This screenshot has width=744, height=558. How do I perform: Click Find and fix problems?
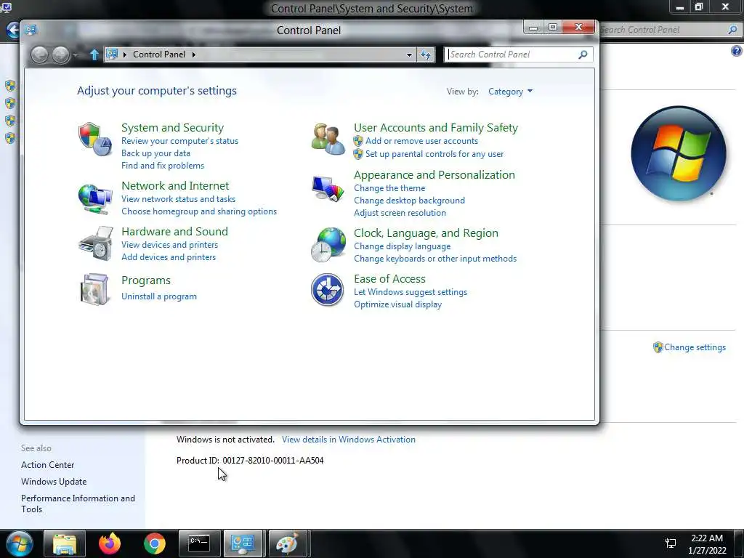tap(163, 166)
